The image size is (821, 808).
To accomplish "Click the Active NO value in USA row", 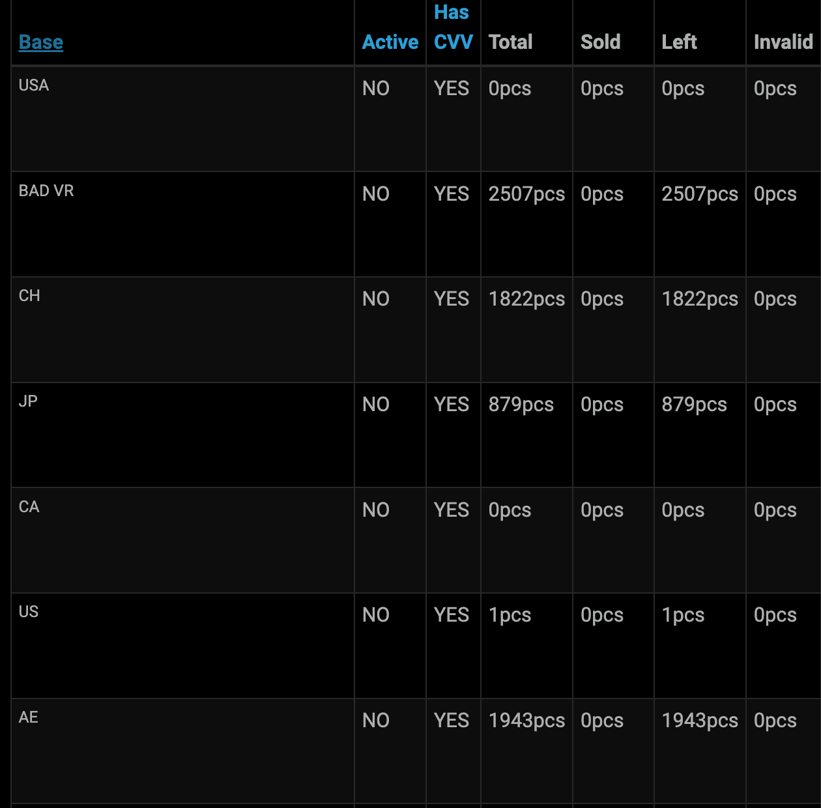I will coord(376,89).
